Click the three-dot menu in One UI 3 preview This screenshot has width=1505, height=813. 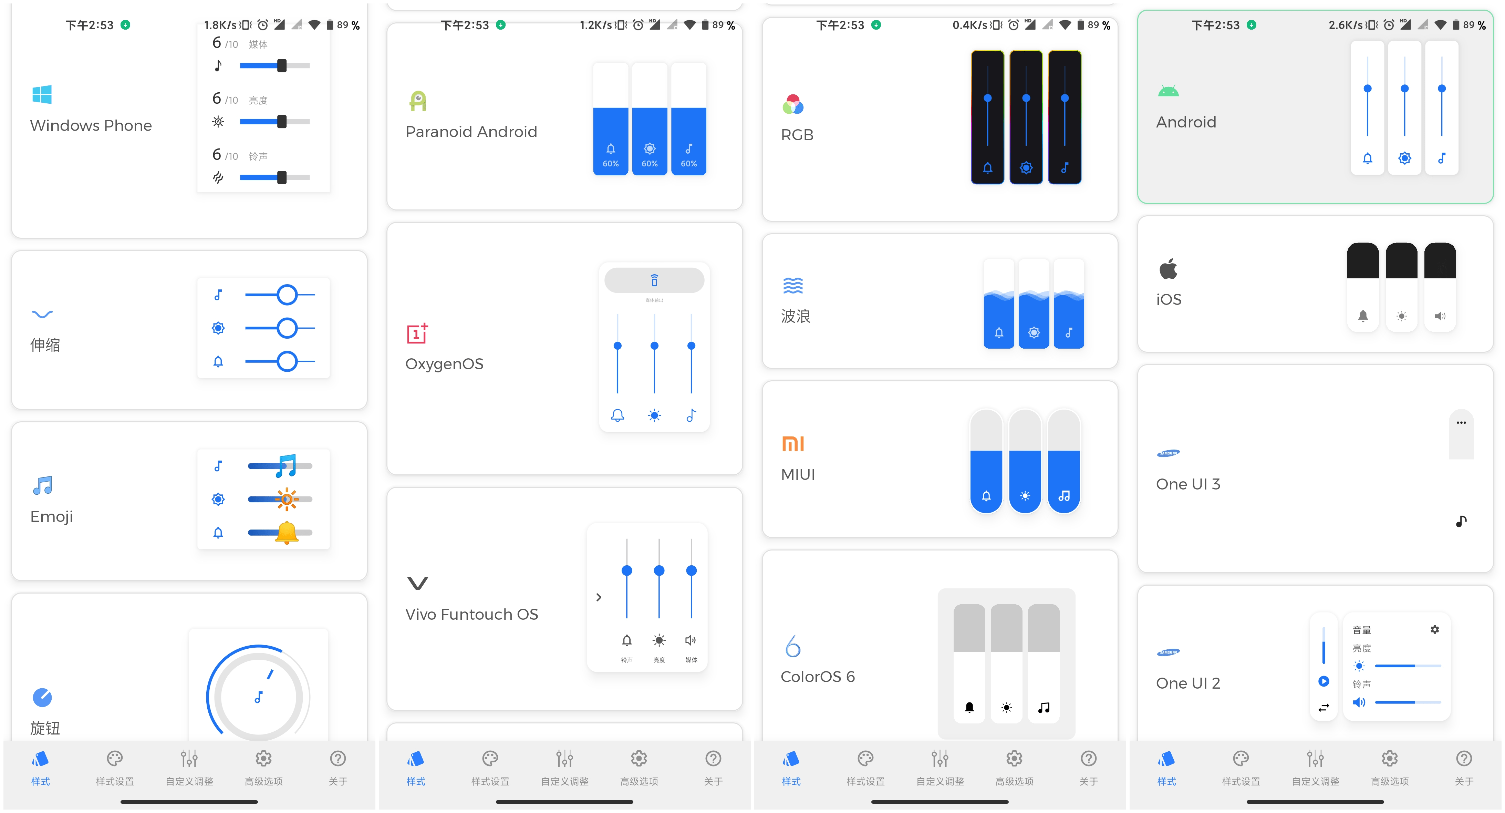coord(1461,423)
